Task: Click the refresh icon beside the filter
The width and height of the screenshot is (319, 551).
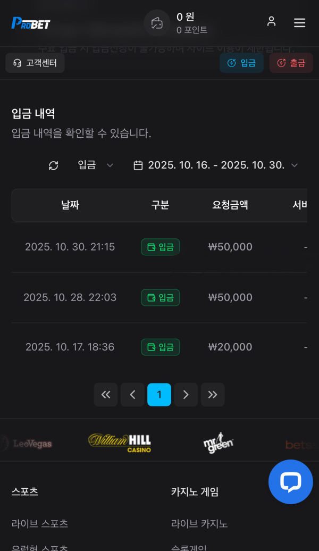Action: point(54,165)
